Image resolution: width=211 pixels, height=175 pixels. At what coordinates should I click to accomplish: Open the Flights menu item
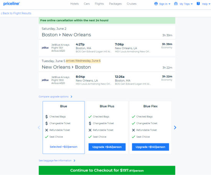tap(99, 4)
